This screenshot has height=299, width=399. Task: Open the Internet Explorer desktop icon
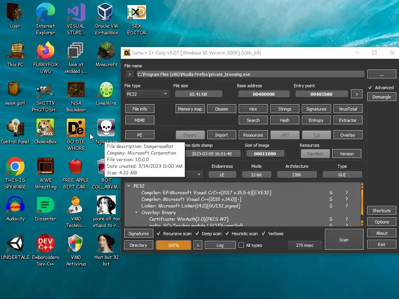[45, 19]
